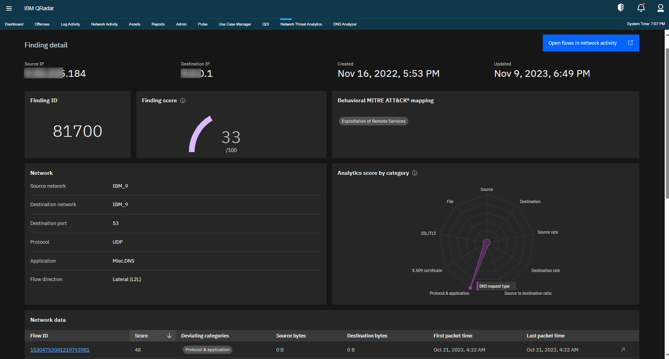Screen dimensions: 669x359
Task: Open flow ID 15304753041219793981 link
Action: tap(60, 350)
